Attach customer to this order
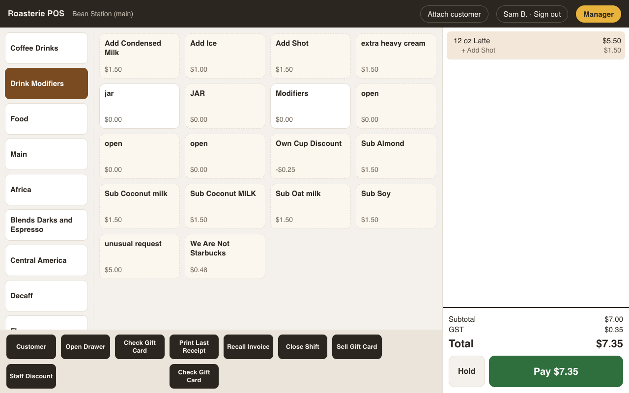629x393 pixels. [x=454, y=14]
